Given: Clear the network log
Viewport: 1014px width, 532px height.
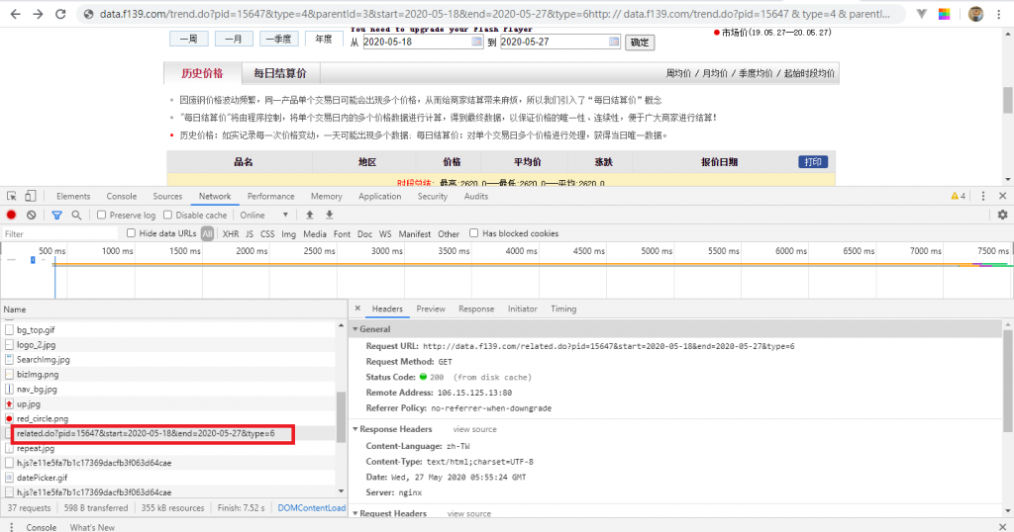Looking at the screenshot, I should tap(31, 215).
